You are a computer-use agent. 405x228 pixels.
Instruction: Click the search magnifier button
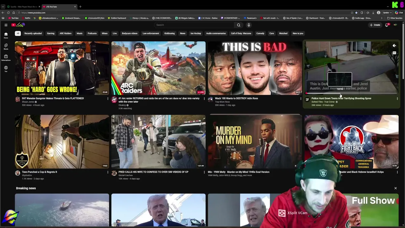coord(239,25)
